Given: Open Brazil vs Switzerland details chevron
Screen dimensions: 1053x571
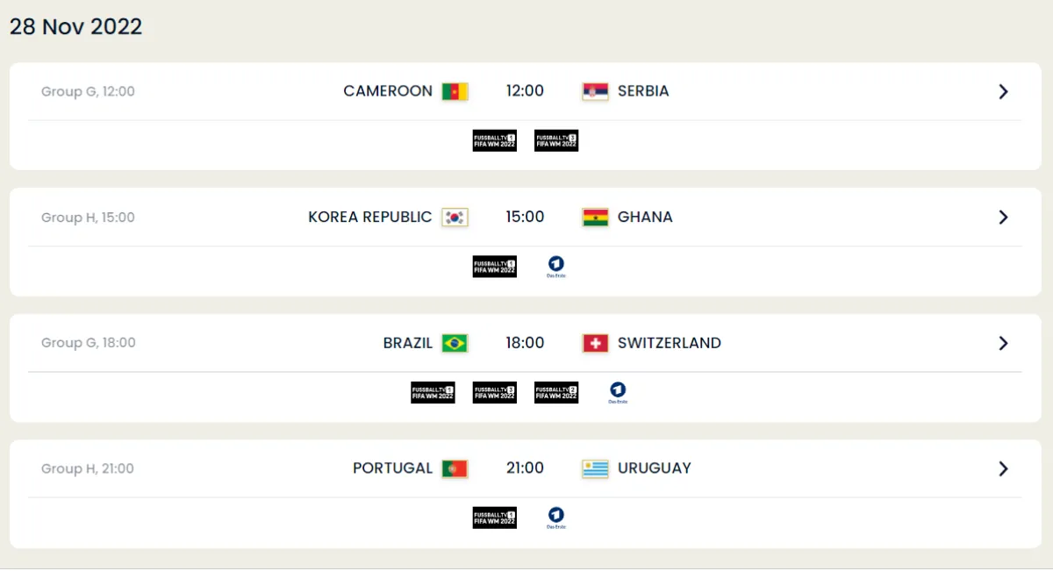Looking at the screenshot, I should tap(1003, 343).
